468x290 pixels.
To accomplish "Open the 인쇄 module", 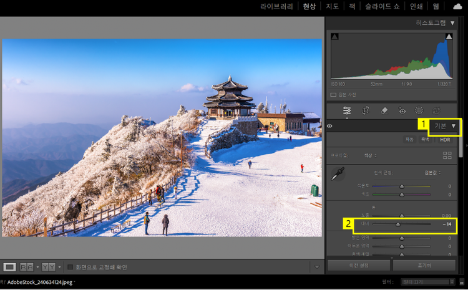I will pyautogui.click(x=416, y=6).
